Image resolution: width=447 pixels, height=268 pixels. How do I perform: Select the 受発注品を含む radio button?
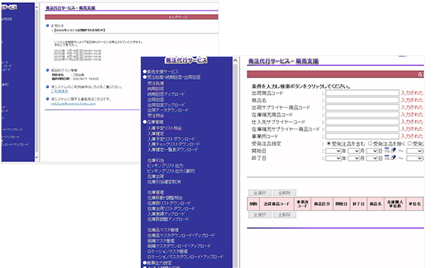329,144
